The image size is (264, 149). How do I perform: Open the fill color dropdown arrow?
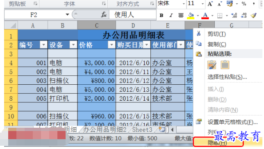point(198,16)
